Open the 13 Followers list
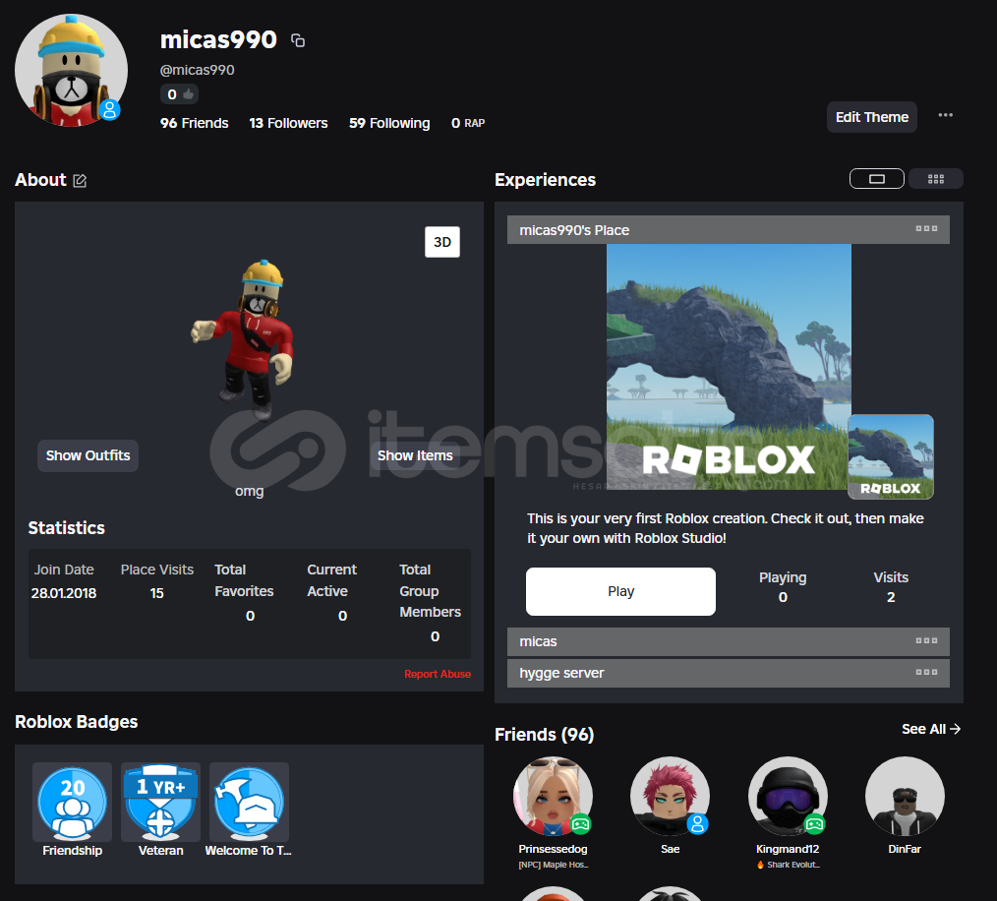997x901 pixels. (x=289, y=123)
